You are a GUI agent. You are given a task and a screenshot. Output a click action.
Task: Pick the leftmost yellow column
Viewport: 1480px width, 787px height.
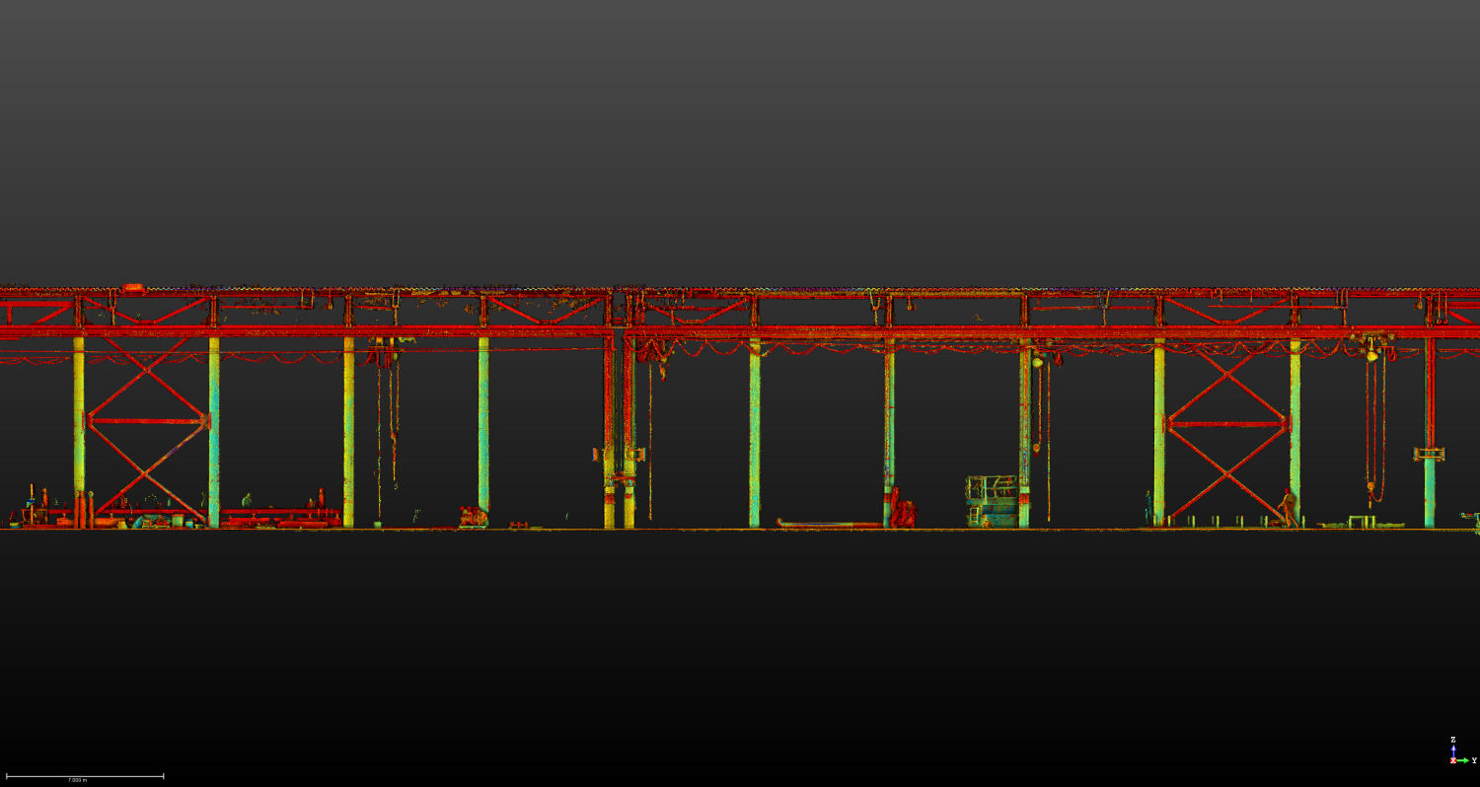(x=79, y=424)
